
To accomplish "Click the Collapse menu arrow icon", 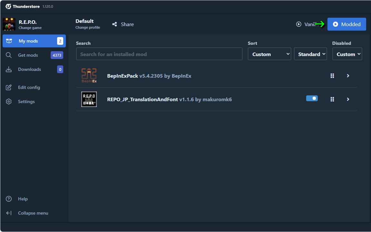I will point(9,213).
